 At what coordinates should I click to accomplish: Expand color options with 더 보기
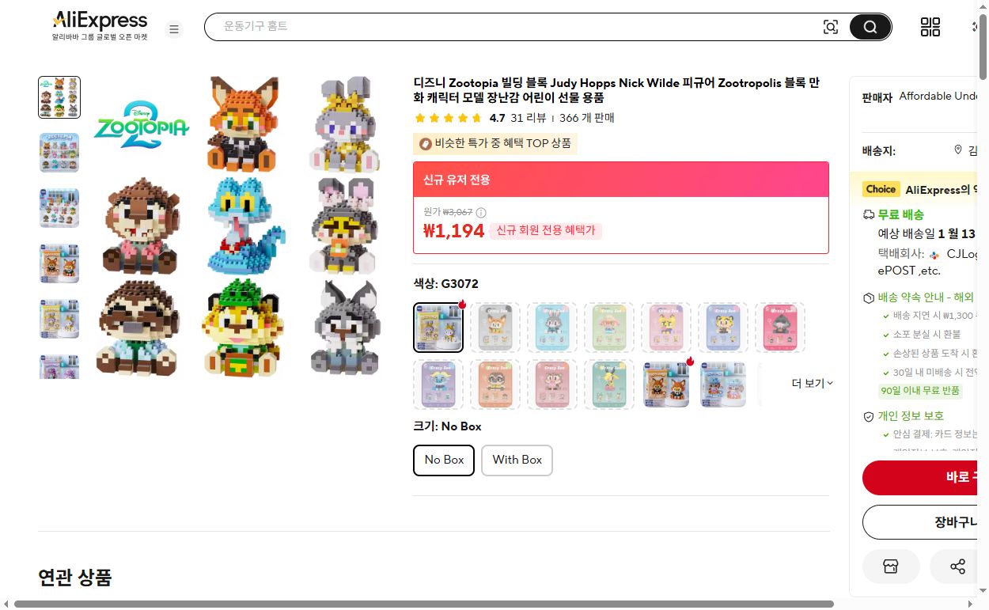tap(812, 384)
